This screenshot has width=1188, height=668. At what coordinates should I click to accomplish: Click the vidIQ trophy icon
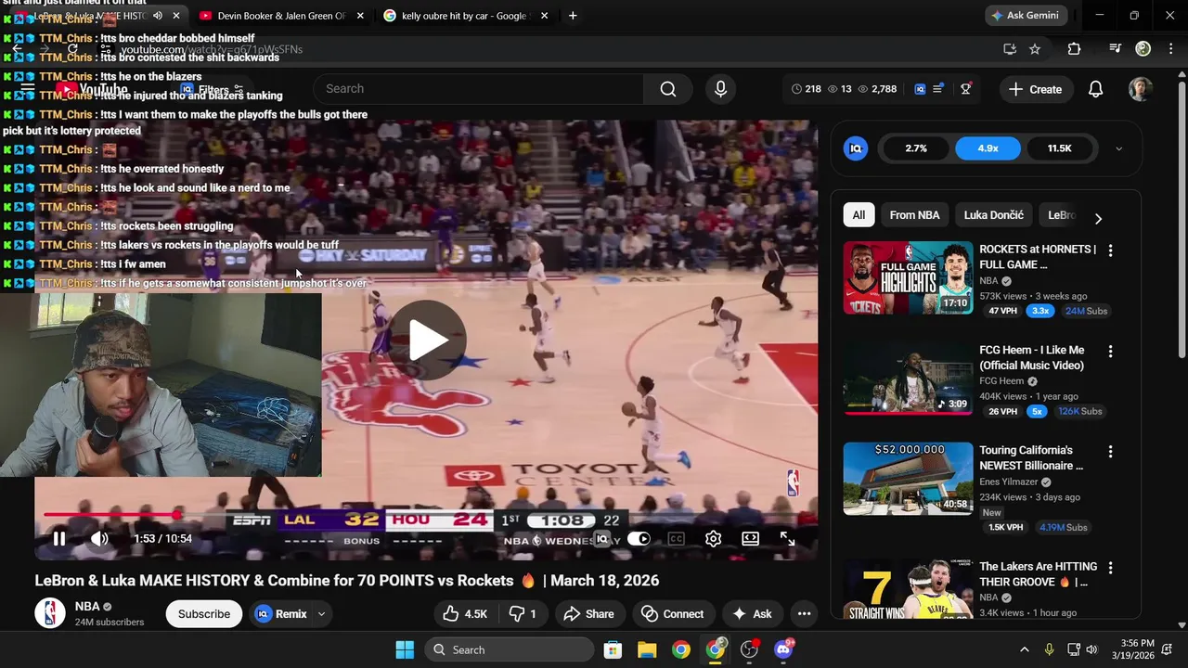[x=965, y=88]
